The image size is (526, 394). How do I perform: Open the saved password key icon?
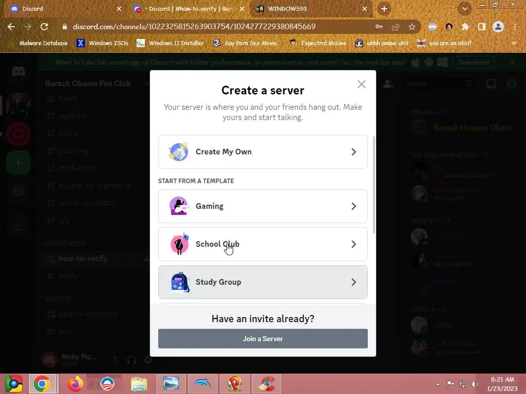[379, 27]
